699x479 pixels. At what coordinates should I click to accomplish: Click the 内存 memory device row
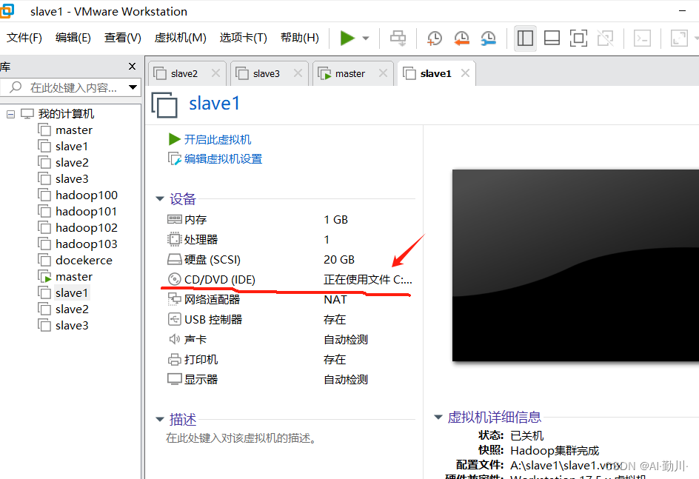[x=290, y=220]
